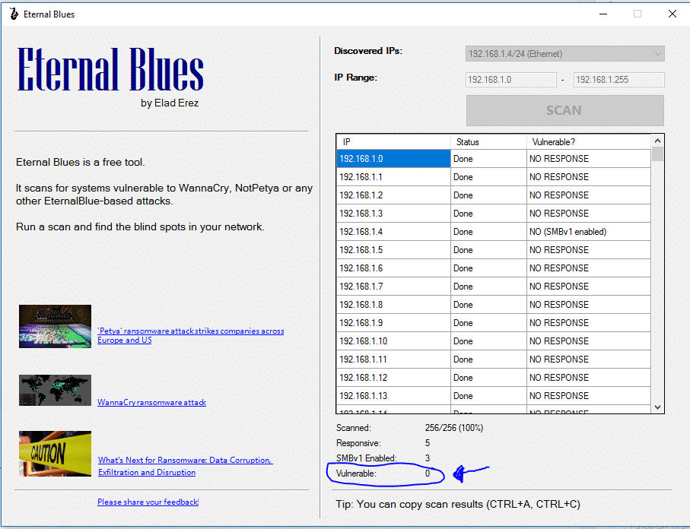Select row 192.168.1.12
Viewport: 690px width, 529px height.
click(x=493, y=378)
